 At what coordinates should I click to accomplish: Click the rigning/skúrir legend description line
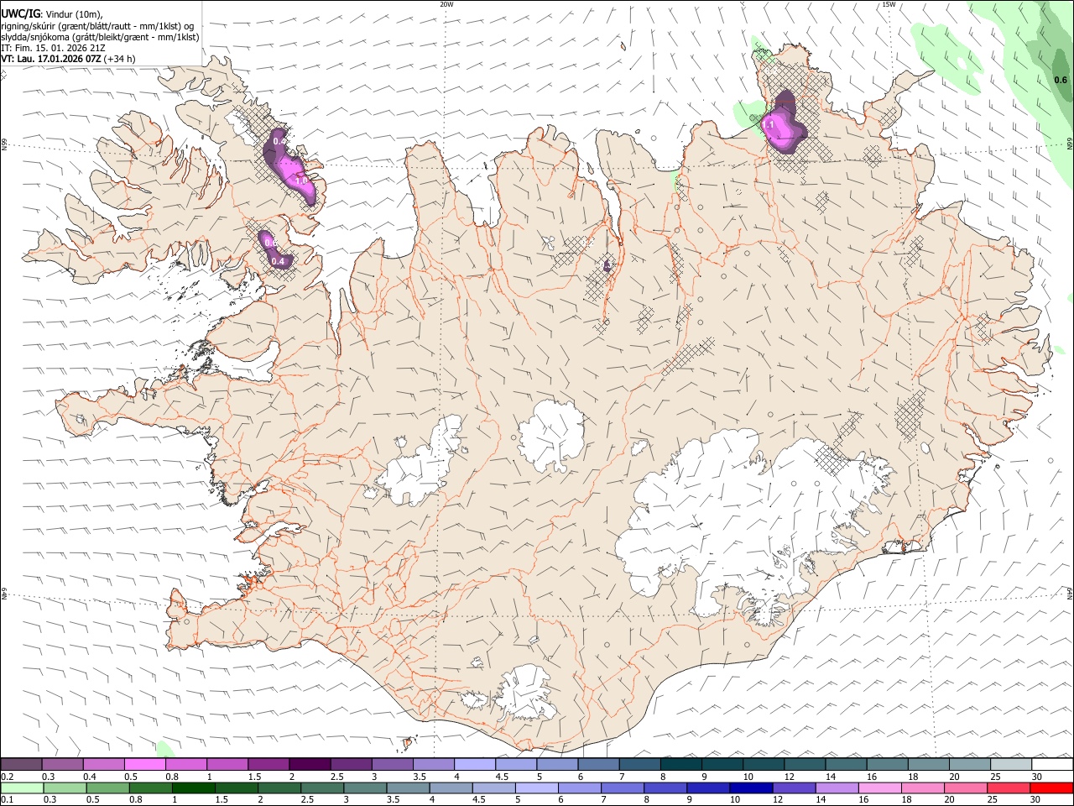(97, 26)
